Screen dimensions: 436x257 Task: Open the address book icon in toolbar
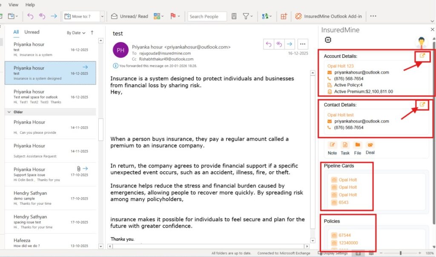(x=234, y=16)
